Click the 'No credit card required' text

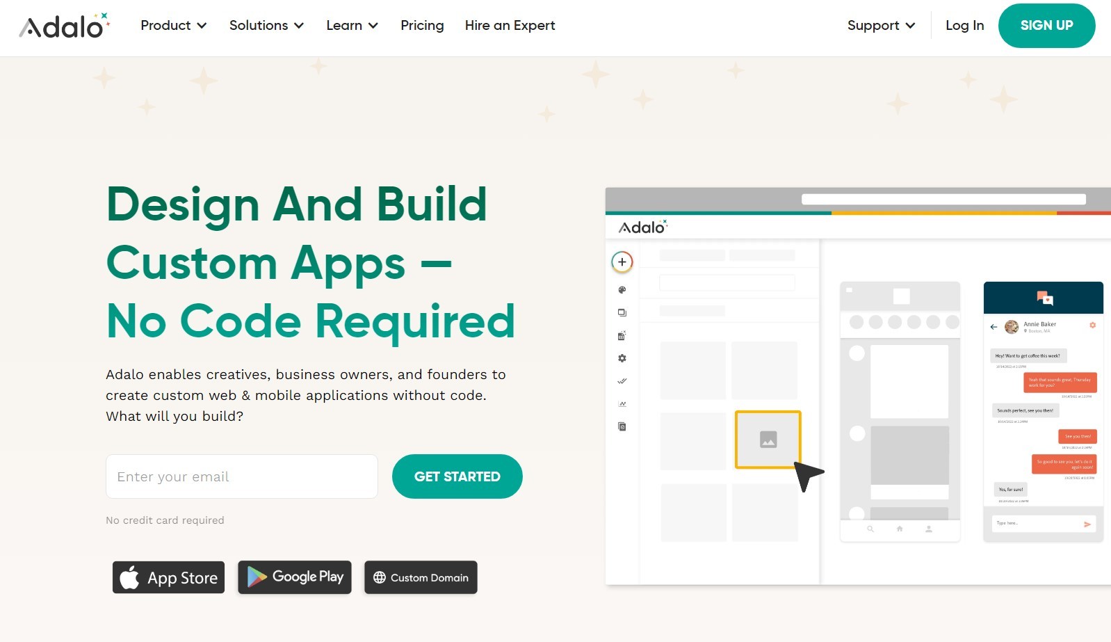click(x=165, y=520)
